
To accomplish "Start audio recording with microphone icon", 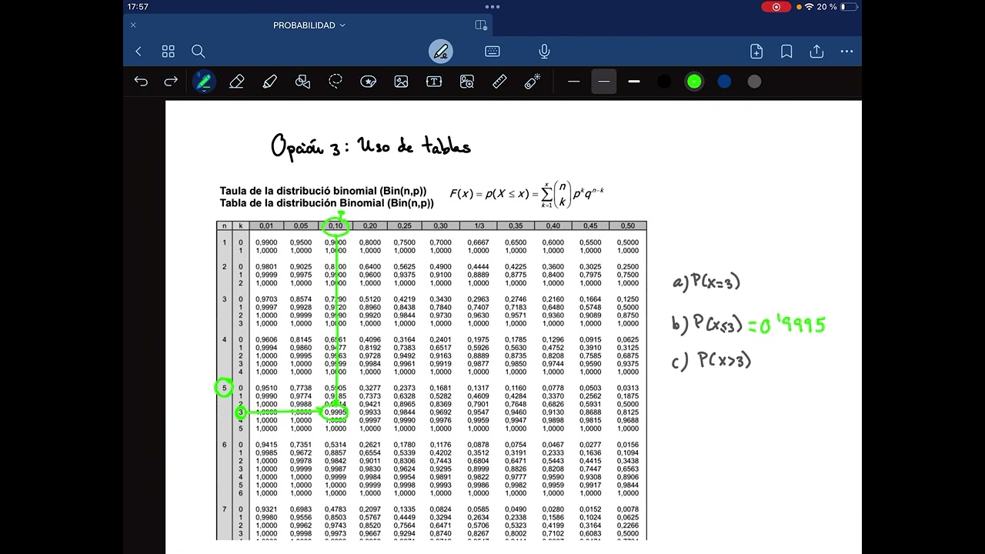I will 544,52.
